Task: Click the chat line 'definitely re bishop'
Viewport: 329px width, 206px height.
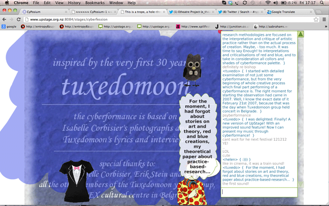Action: coord(239,67)
